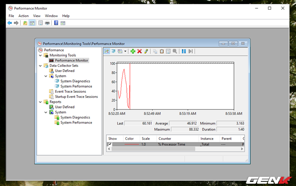Select System Performance under Reports
Screen dimensions: 296x186
point(76,122)
